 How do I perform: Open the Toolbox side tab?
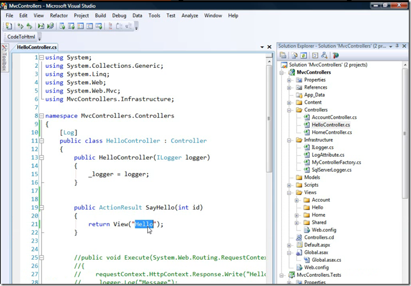4,58
